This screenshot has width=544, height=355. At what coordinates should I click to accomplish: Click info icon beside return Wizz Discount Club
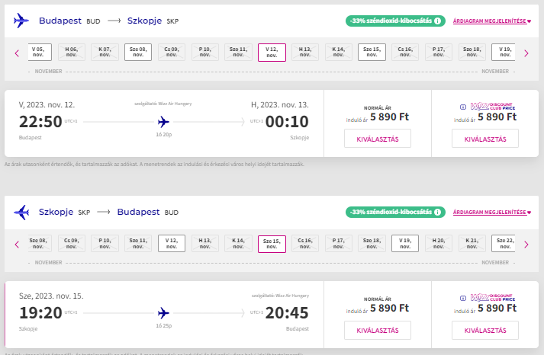463,298
